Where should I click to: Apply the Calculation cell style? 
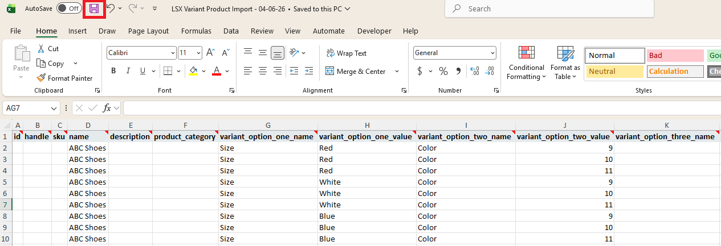675,72
